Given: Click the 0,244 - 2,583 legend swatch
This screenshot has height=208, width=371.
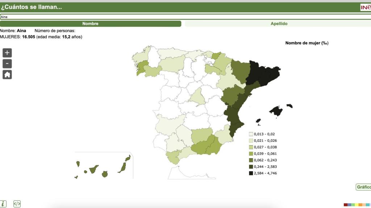Looking at the screenshot, I should coord(251,167).
